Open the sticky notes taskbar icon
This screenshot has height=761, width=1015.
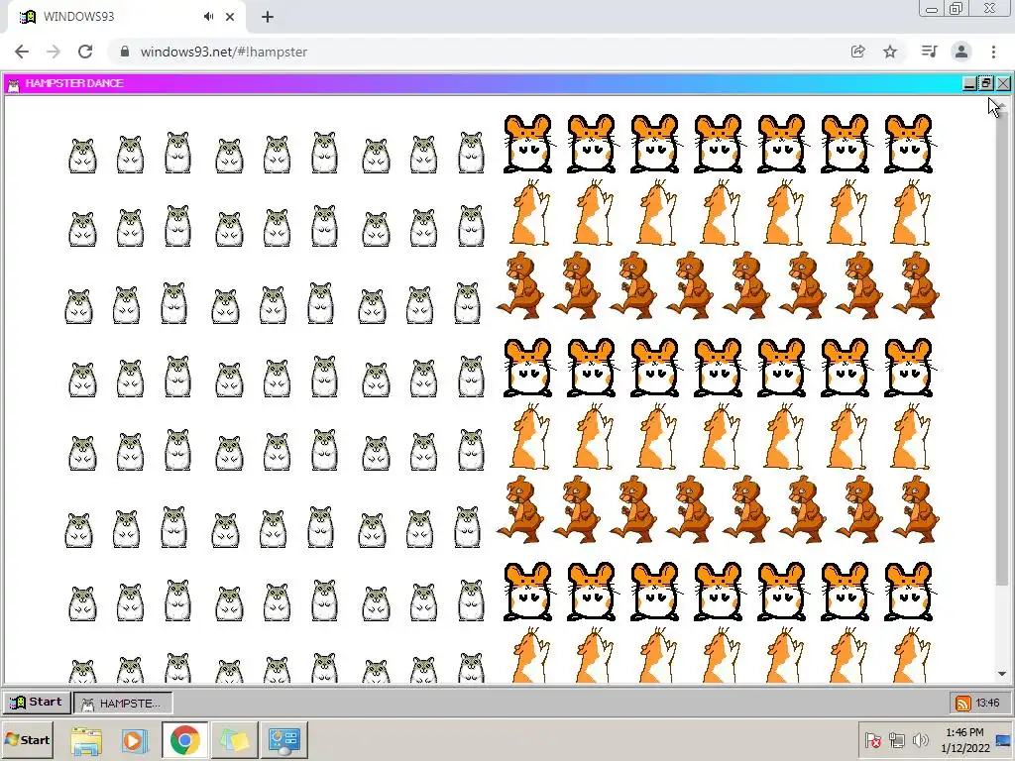point(234,740)
